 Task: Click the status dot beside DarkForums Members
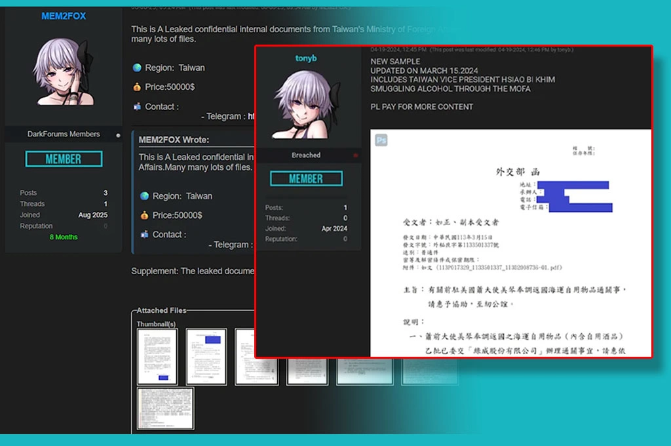(118, 135)
